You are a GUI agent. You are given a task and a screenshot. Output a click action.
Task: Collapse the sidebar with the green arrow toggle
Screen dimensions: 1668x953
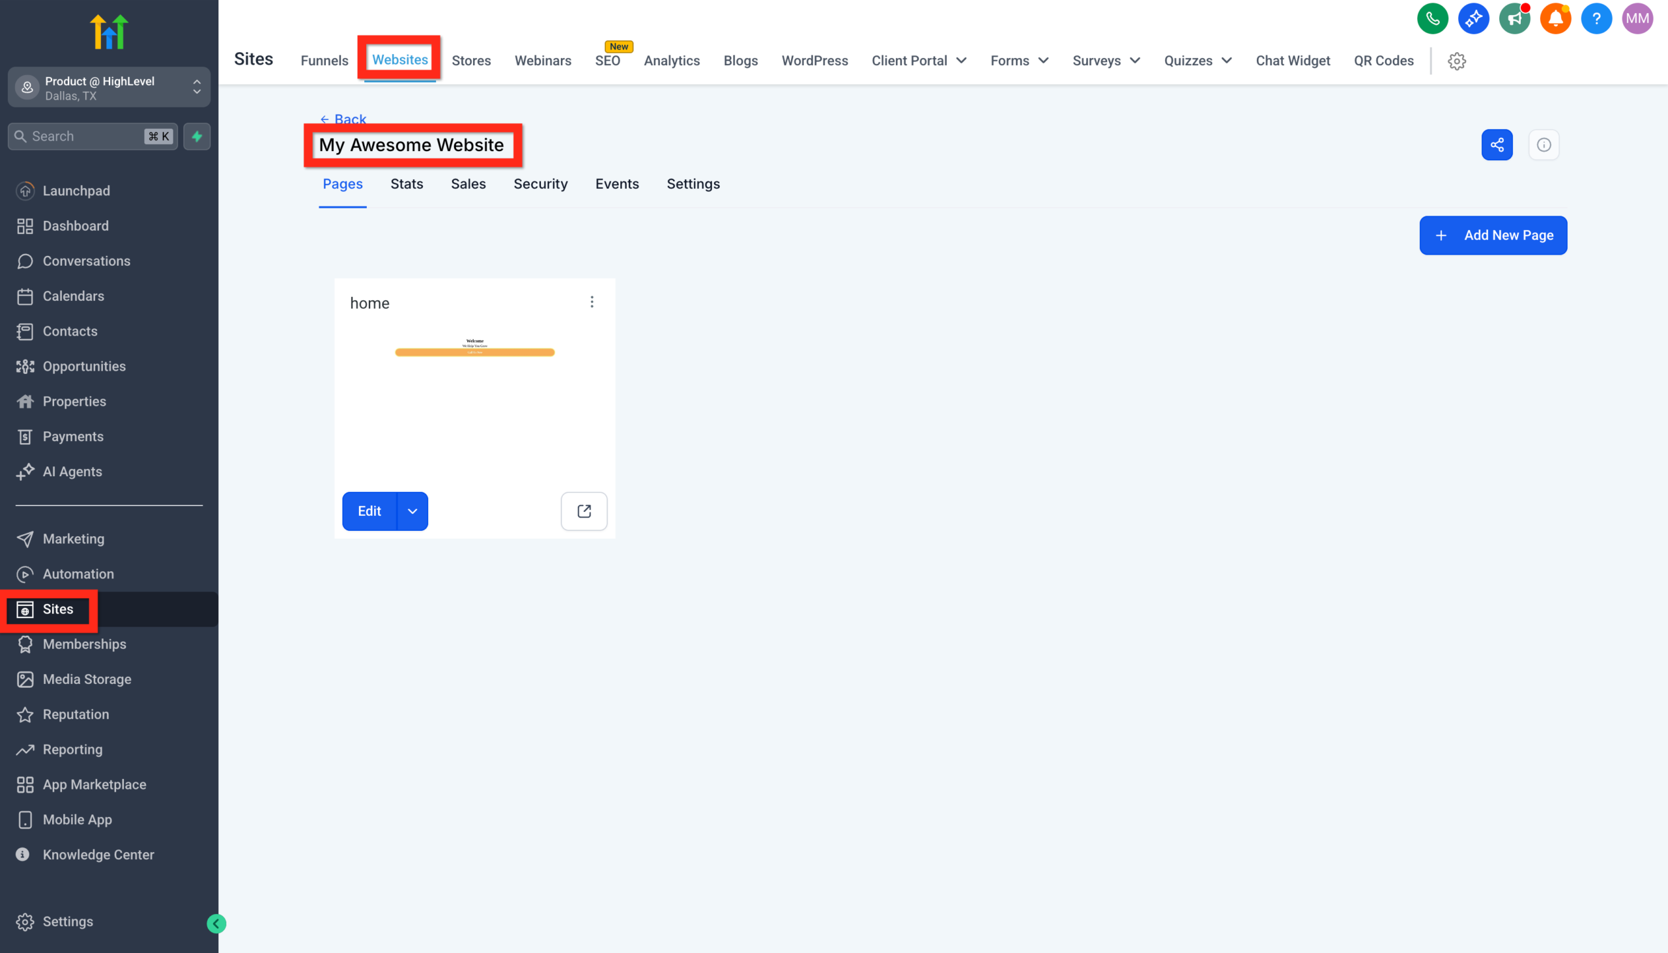coord(216,923)
